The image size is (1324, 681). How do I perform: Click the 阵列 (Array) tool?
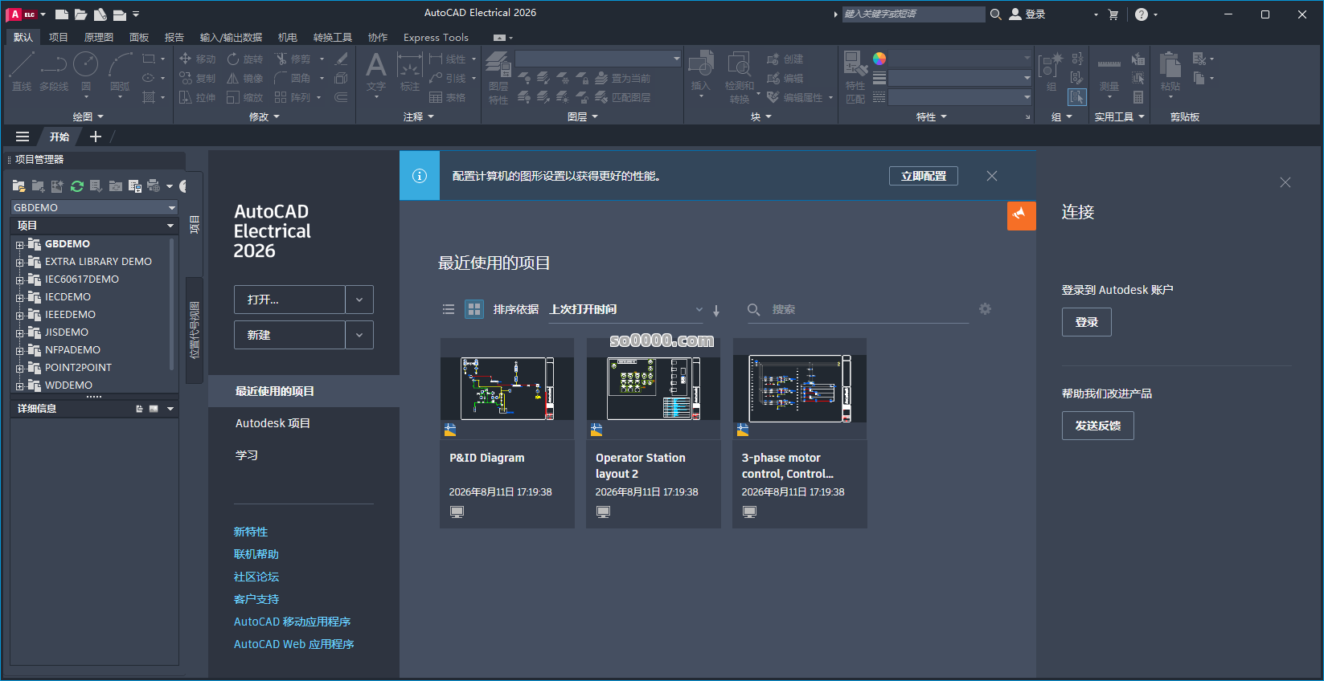(x=293, y=97)
